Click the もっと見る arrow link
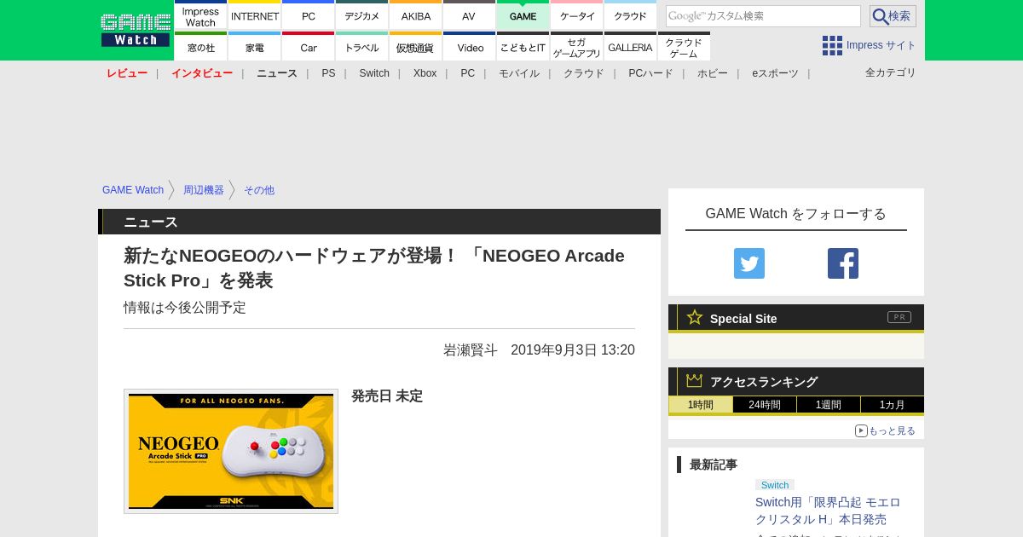The image size is (1023, 537). click(885, 430)
